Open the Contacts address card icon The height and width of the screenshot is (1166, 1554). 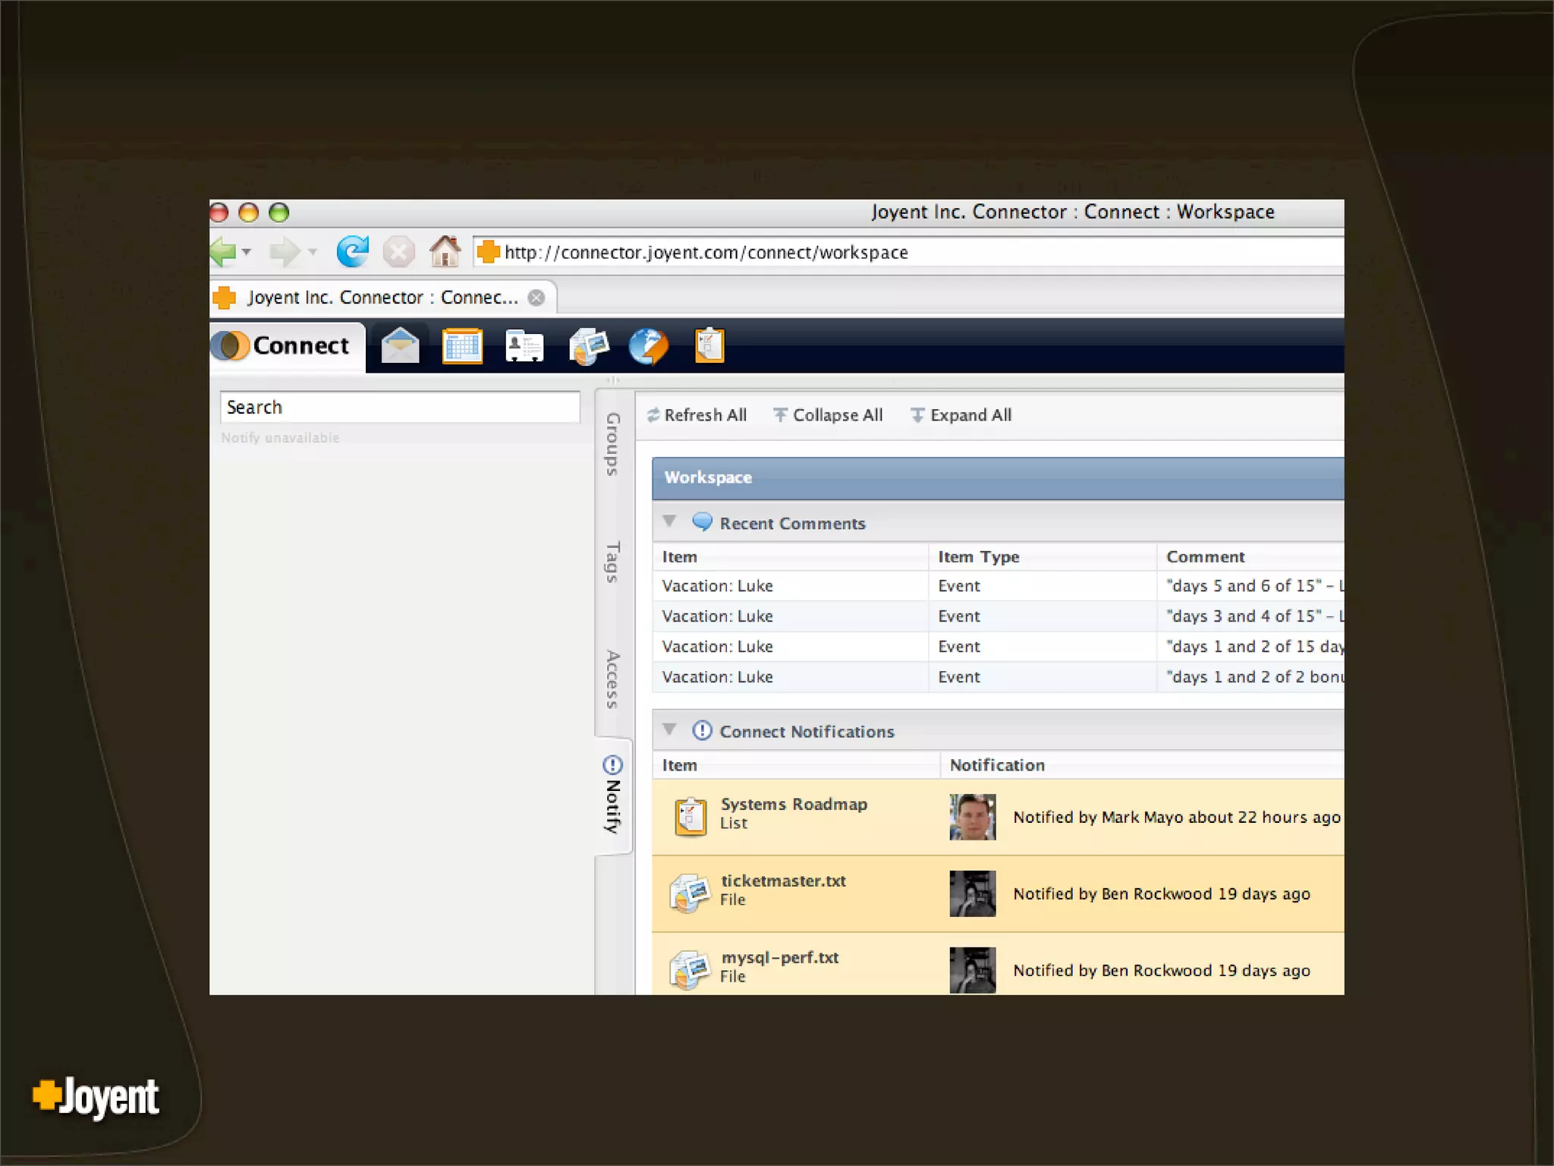pyautogui.click(x=524, y=346)
